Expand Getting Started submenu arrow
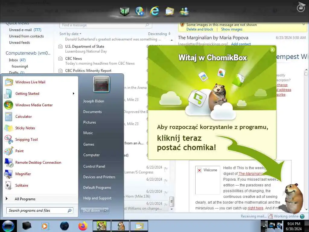 pyautogui.click(x=74, y=94)
